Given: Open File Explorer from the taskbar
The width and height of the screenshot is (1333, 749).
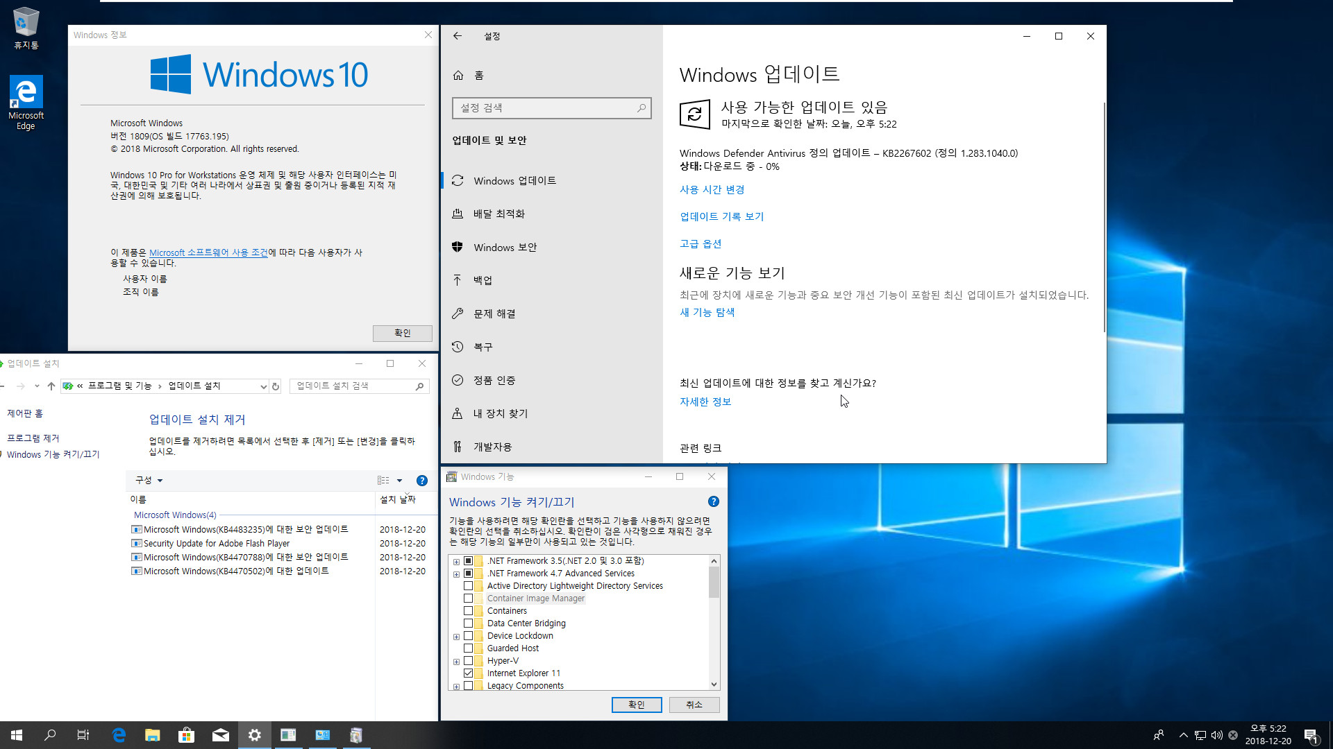Looking at the screenshot, I should tap(153, 735).
